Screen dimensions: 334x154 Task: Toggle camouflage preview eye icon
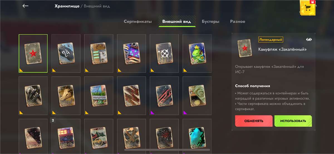point(309,40)
